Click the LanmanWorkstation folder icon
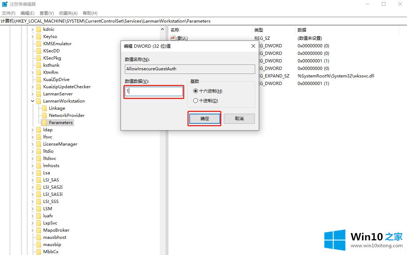 click(x=39, y=101)
